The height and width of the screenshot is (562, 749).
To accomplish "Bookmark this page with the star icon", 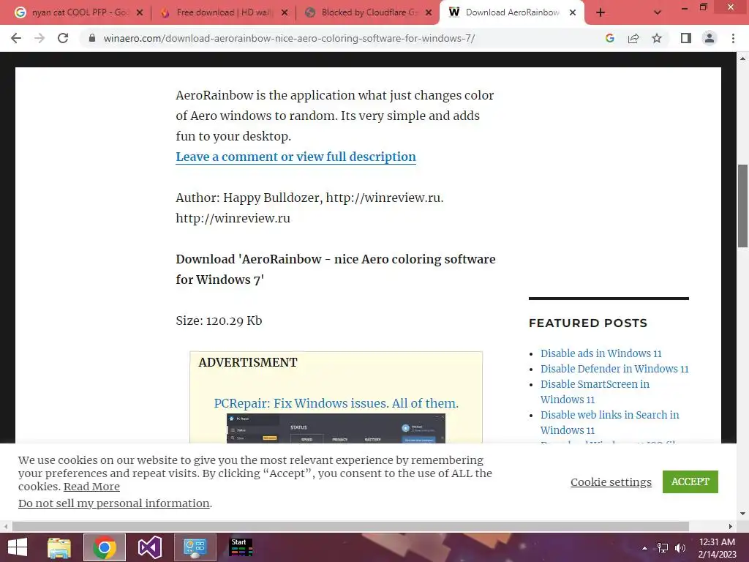I will click(x=657, y=38).
